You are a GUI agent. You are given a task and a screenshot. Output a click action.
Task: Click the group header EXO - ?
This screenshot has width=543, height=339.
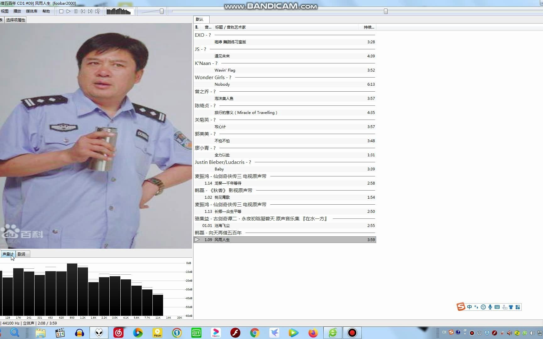[285, 35]
